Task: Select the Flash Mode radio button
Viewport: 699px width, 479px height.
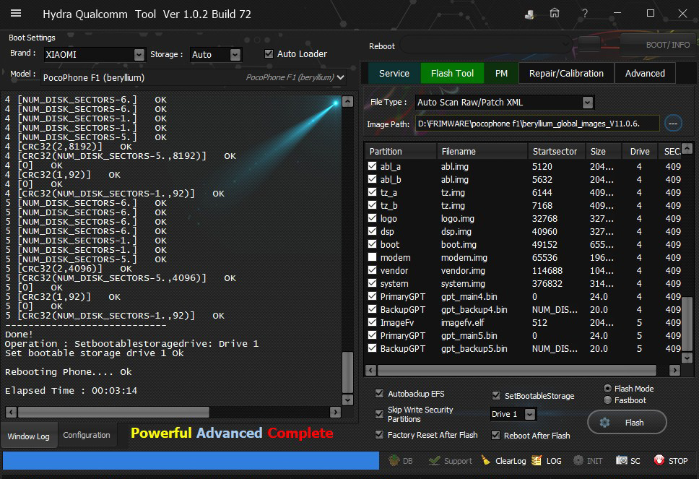Action: (x=607, y=389)
